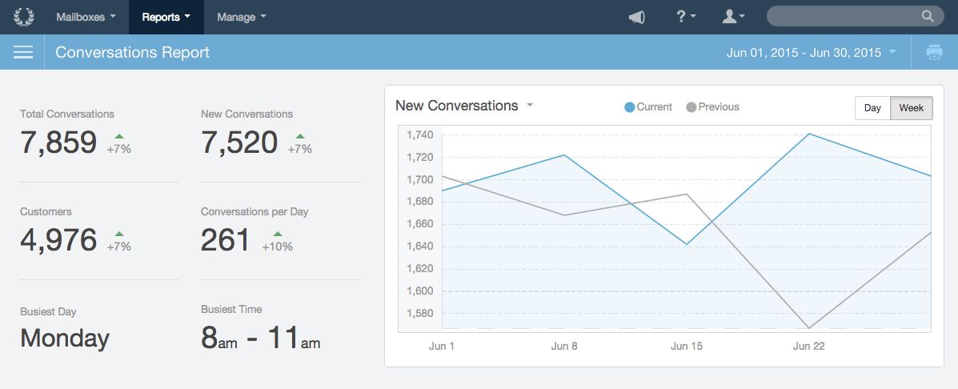Image resolution: width=958 pixels, height=389 pixels.
Task: Click the magnifier search icon
Action: [x=928, y=17]
